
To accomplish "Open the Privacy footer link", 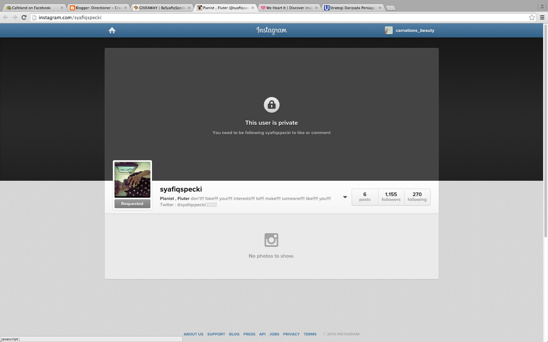I will point(291,334).
